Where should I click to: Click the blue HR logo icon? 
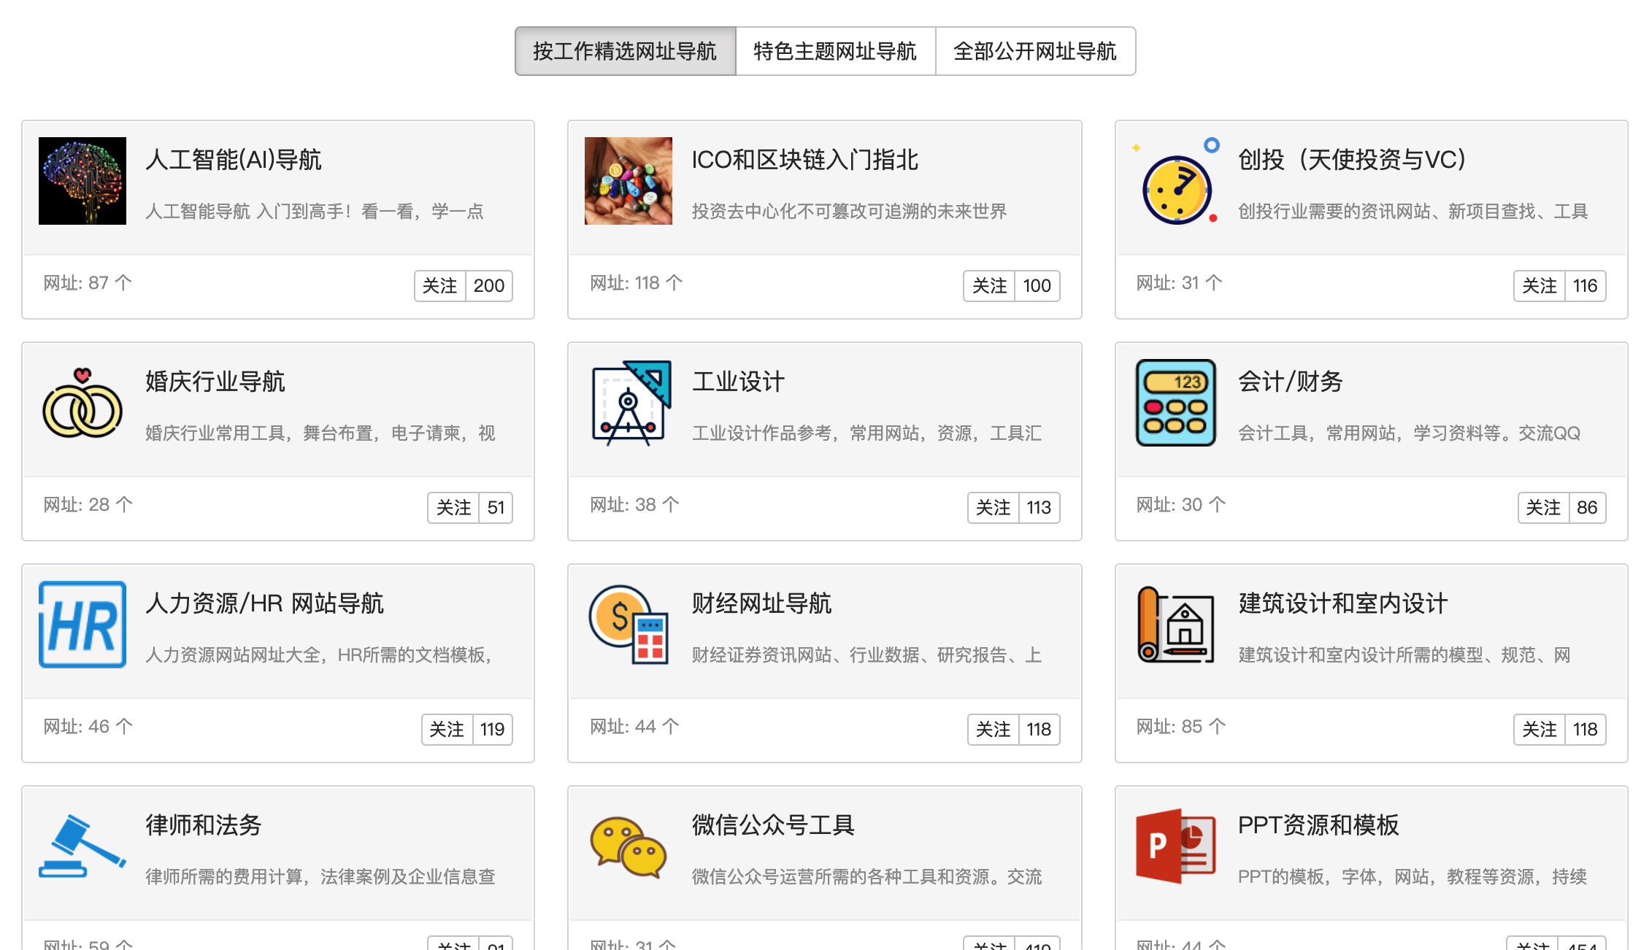click(x=82, y=625)
